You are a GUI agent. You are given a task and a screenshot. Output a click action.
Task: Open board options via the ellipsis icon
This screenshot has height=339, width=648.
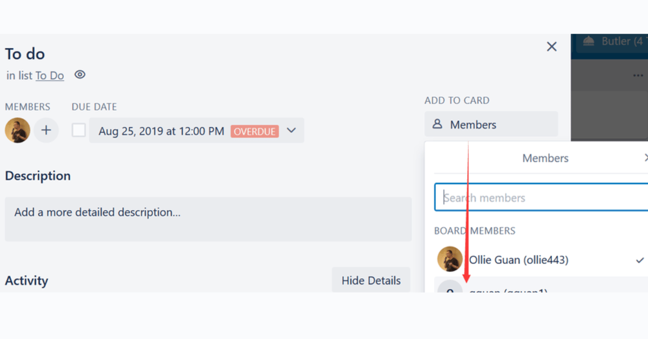point(638,75)
